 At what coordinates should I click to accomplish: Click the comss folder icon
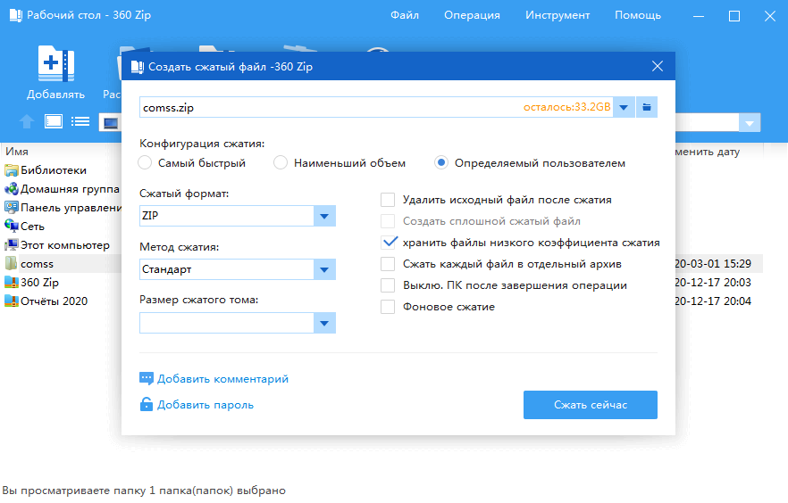coord(11,264)
